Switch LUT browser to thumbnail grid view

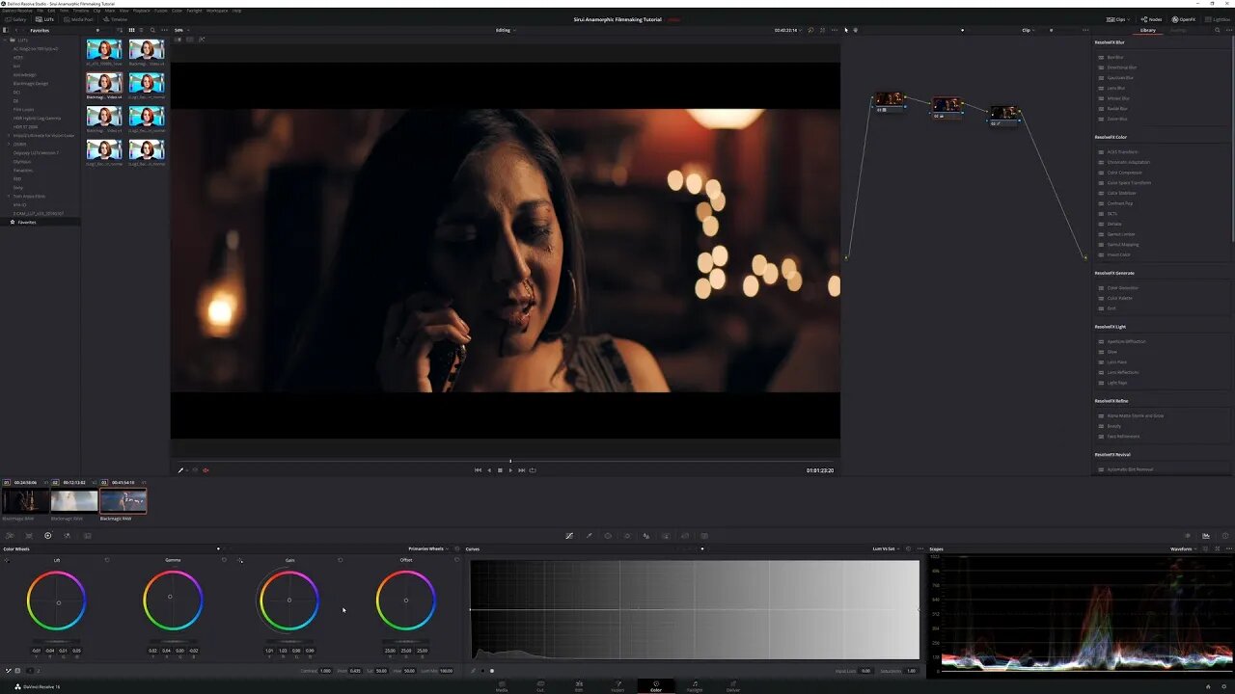click(x=131, y=30)
